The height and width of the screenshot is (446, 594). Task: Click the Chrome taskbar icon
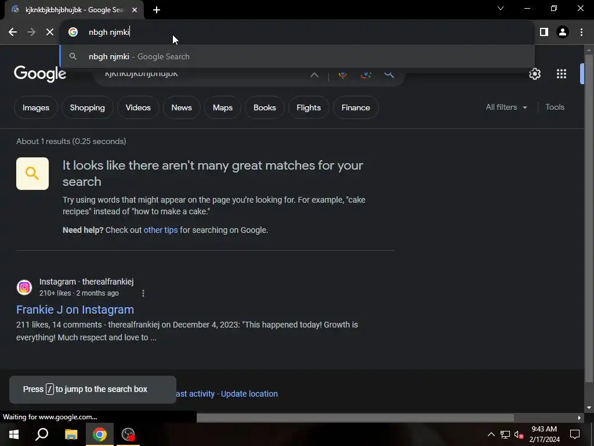click(x=100, y=434)
